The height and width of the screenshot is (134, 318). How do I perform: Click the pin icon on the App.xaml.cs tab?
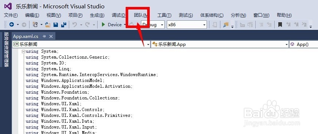(44, 36)
